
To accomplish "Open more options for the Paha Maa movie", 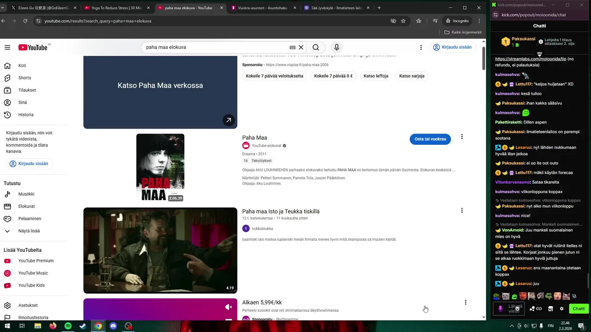I will [462, 136].
